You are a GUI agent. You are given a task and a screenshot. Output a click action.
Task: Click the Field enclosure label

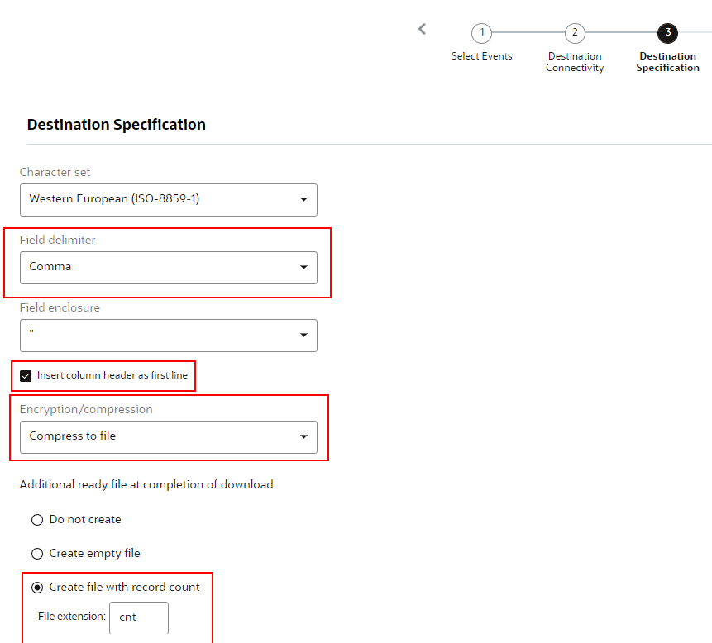click(x=60, y=307)
